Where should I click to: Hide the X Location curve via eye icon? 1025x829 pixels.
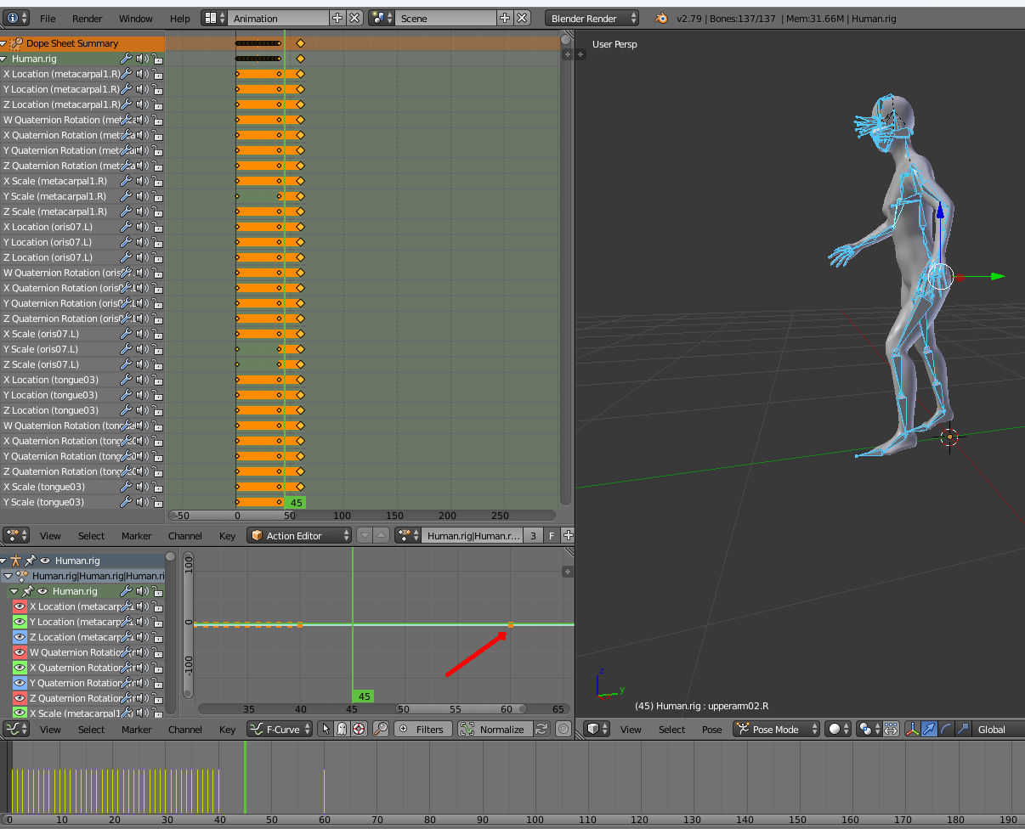coord(20,606)
